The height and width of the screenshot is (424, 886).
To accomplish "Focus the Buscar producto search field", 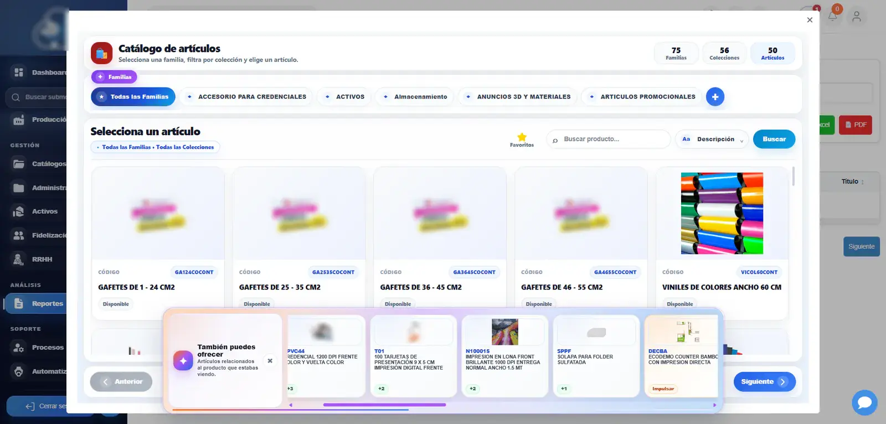I will (x=609, y=139).
